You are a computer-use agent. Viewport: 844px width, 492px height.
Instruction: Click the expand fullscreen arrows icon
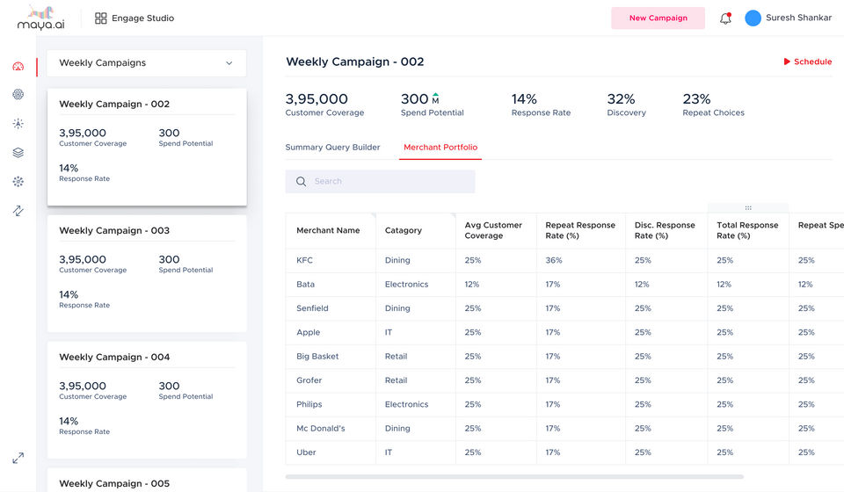(18, 458)
